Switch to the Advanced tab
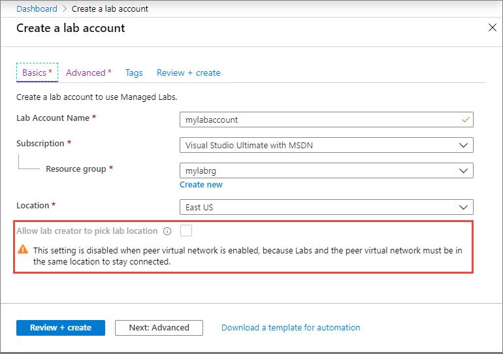The width and height of the screenshot is (503, 354). [x=89, y=72]
